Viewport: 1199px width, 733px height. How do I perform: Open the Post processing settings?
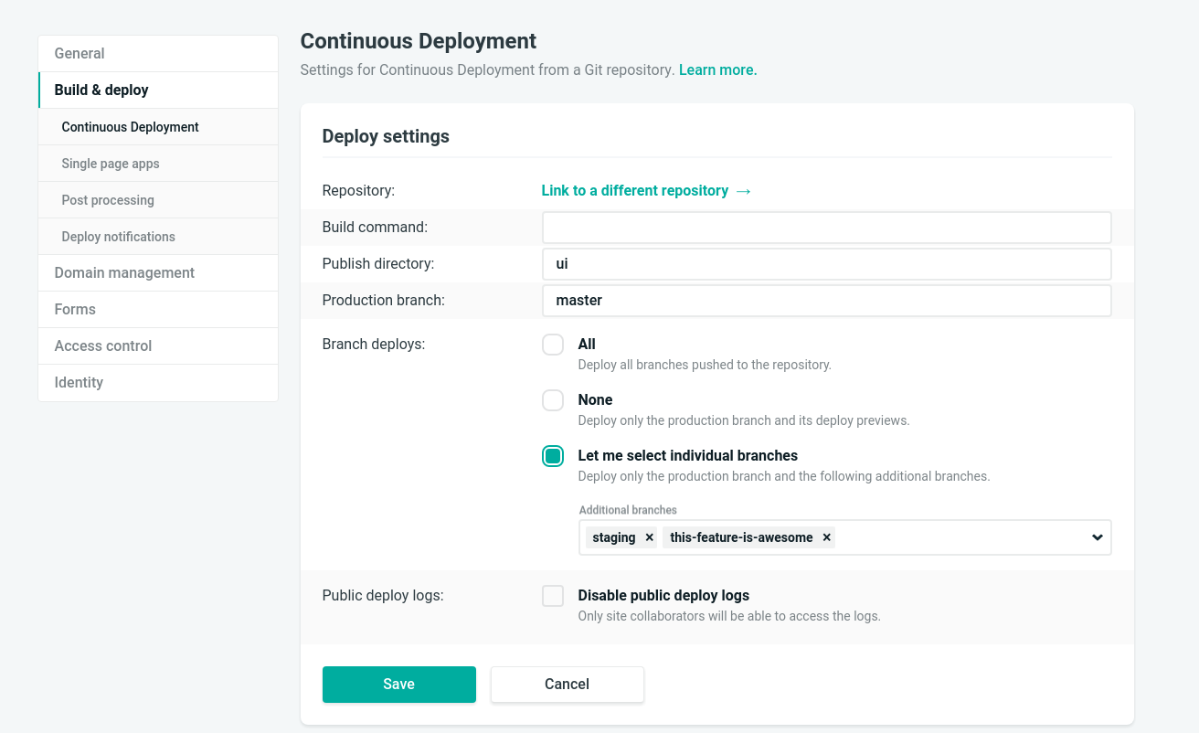[110, 199]
